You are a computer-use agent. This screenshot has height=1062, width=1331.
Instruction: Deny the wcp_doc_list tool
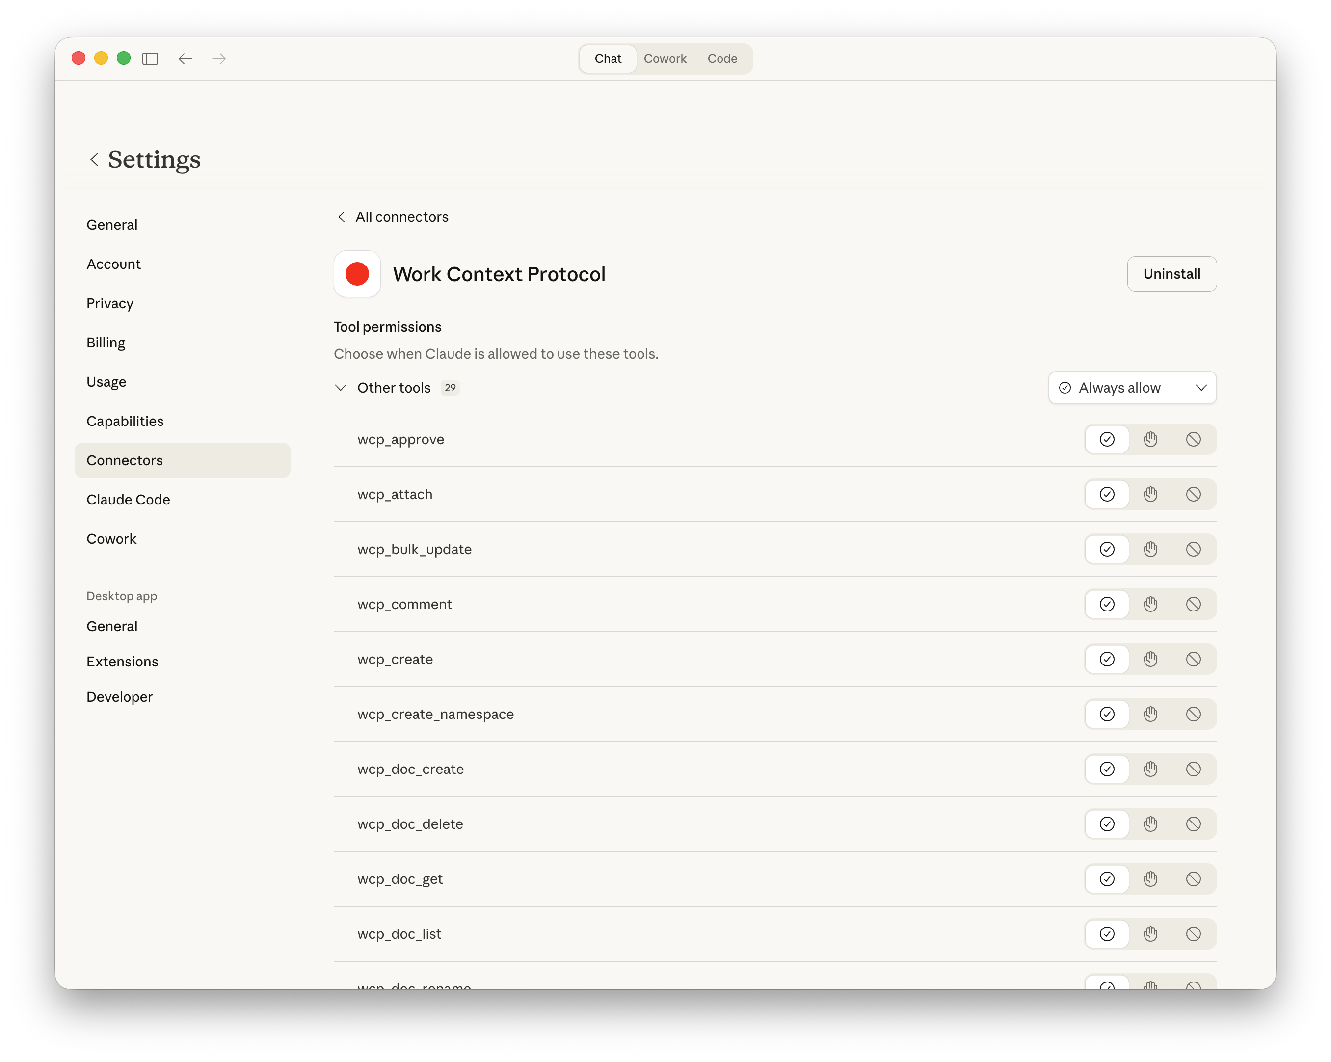[1193, 933]
